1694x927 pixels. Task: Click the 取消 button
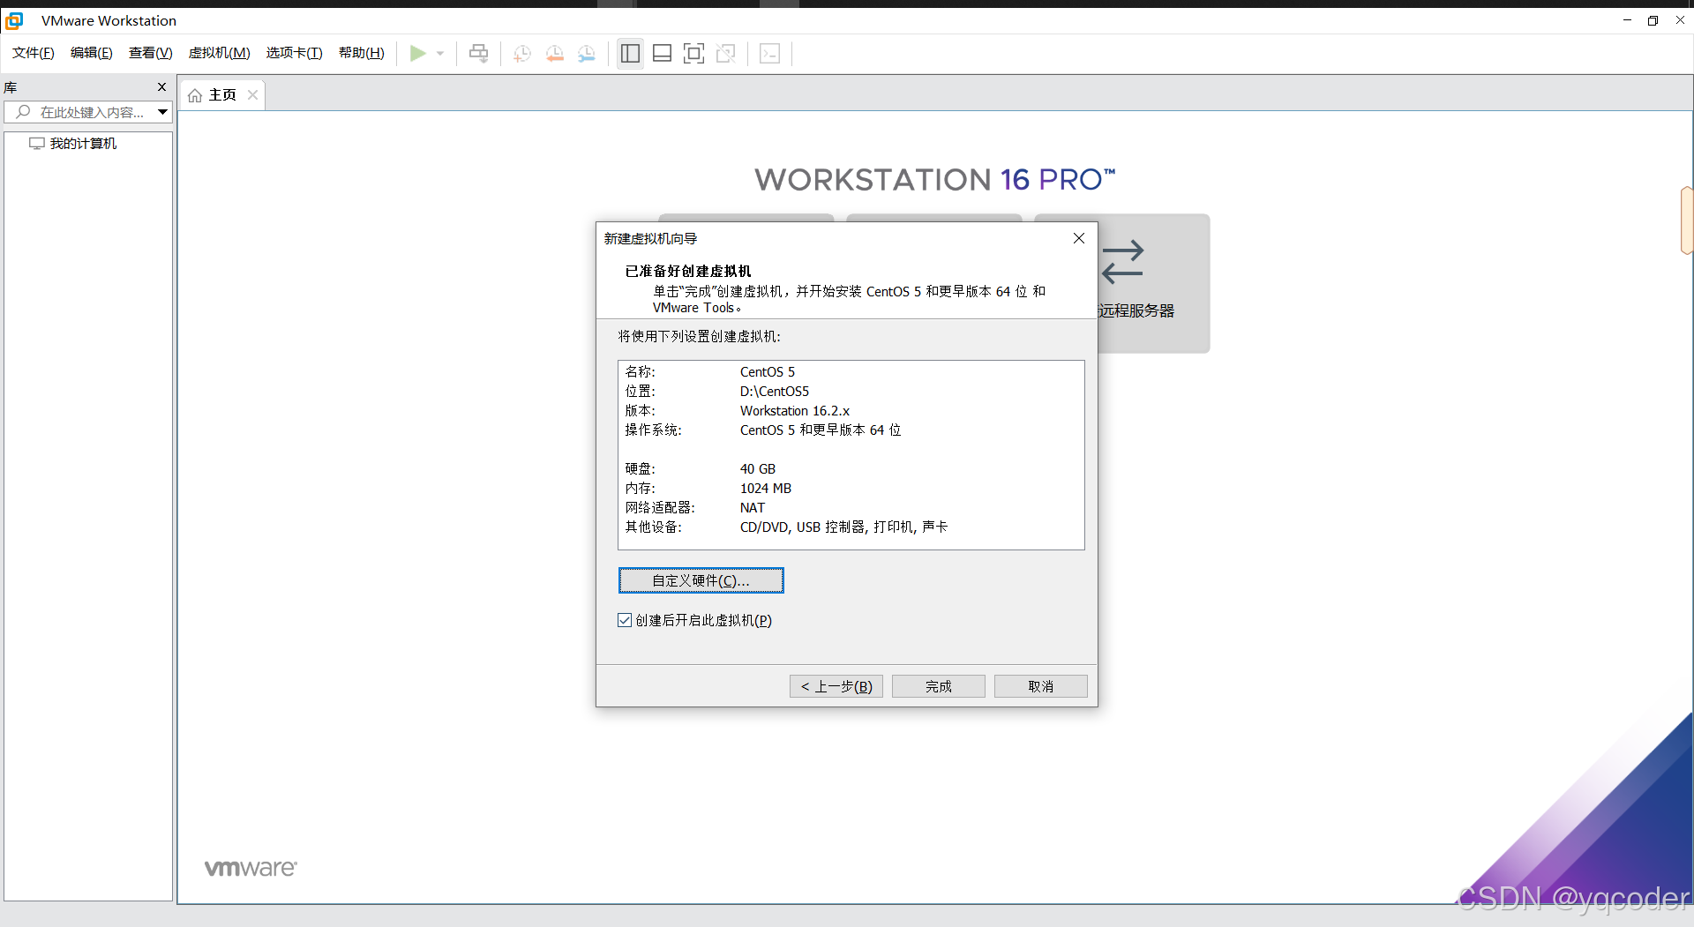[x=1041, y=686]
